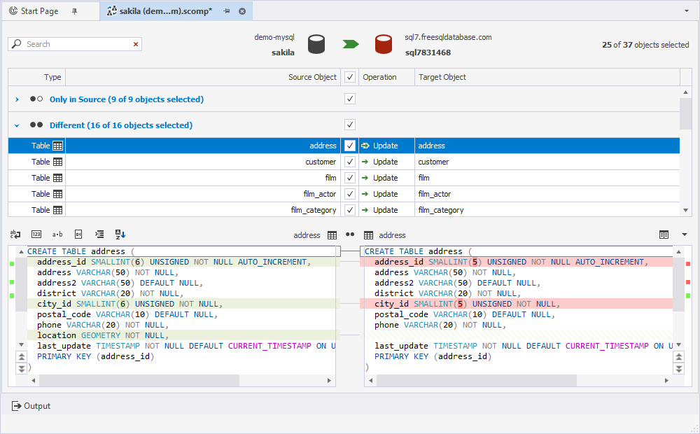The height and width of the screenshot is (434, 700).
Task: Click the whitespace comparison toolbar icon
Action: tap(15, 234)
